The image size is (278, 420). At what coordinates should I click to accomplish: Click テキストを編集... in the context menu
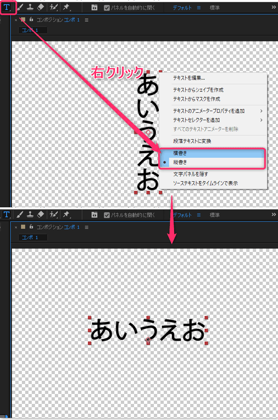pyautogui.click(x=189, y=78)
